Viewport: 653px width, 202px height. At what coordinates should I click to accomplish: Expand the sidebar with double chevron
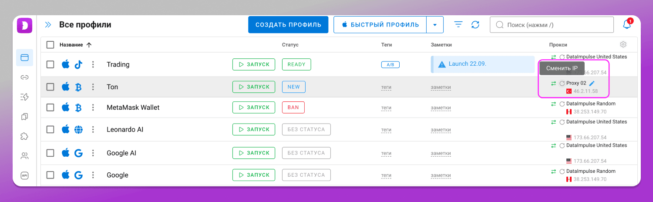tap(48, 25)
